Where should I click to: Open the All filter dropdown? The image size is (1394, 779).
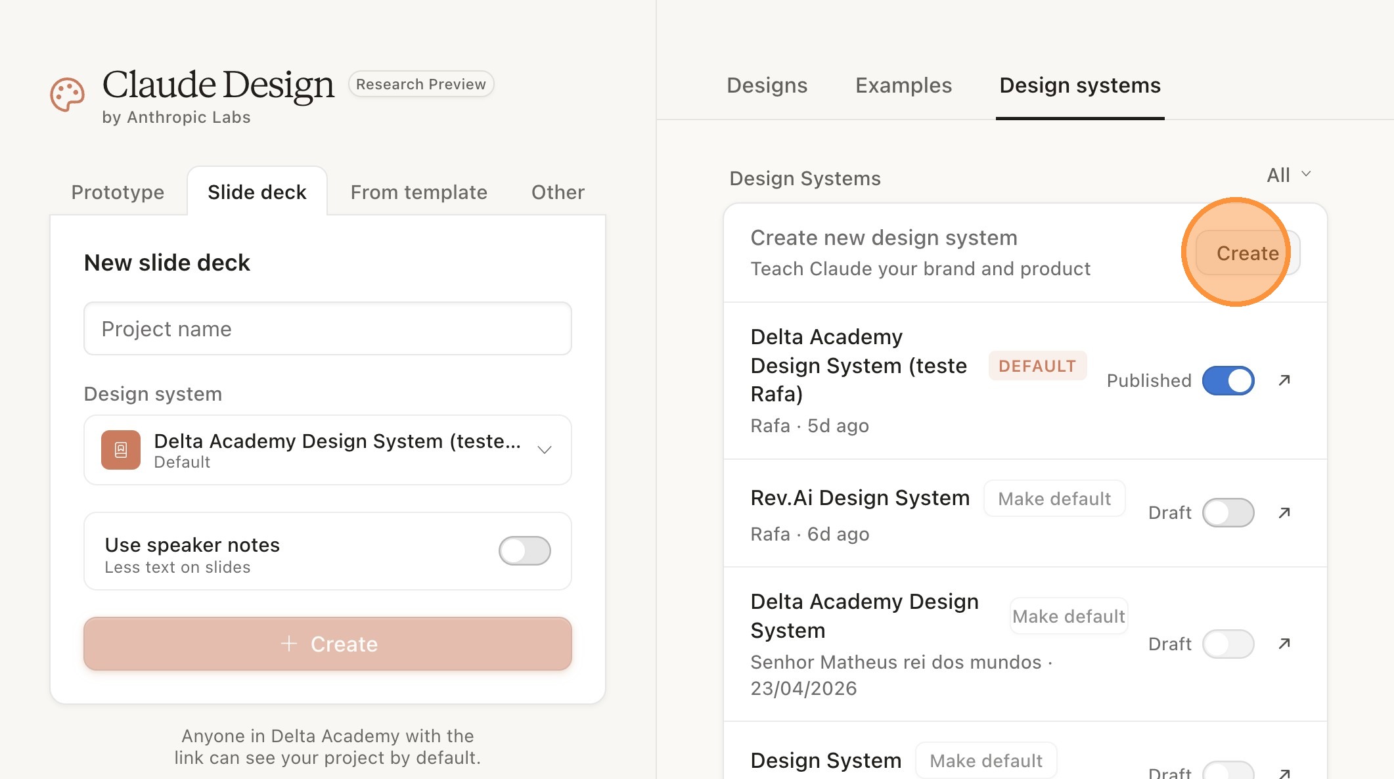pos(1289,175)
